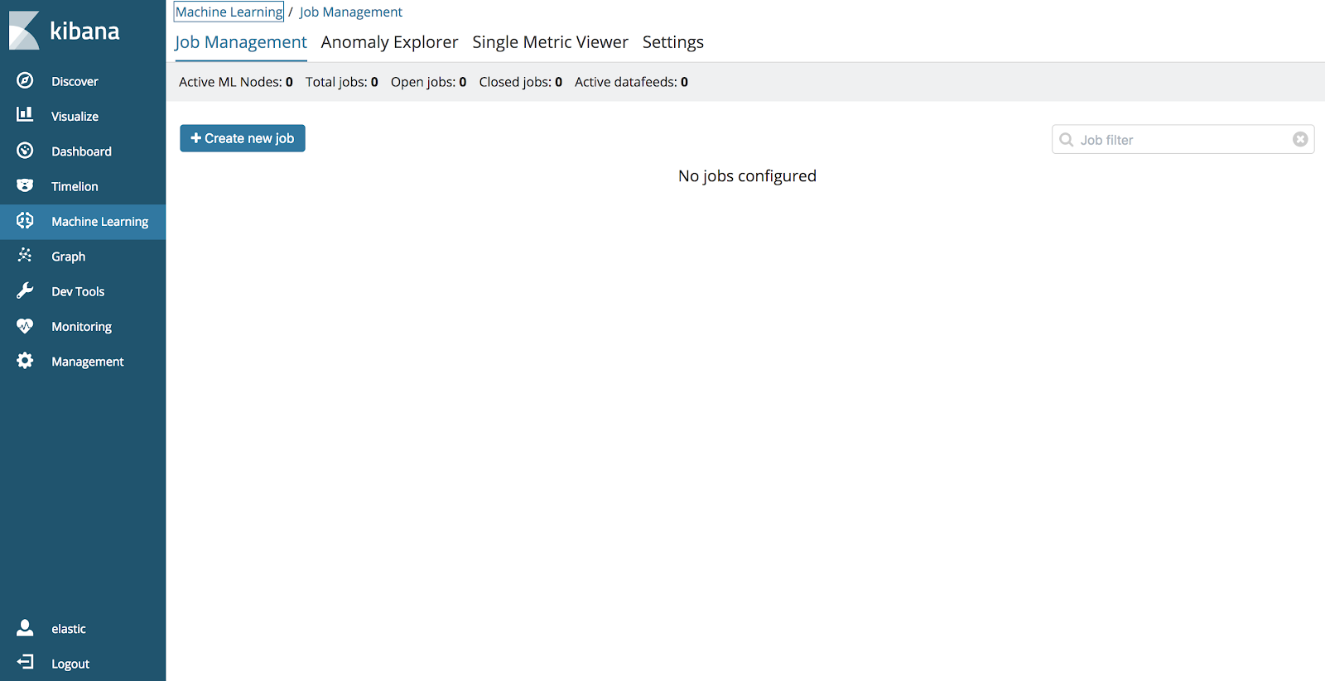This screenshot has width=1325, height=681.
Task: Click the No jobs configured message
Action: pyautogui.click(x=747, y=176)
